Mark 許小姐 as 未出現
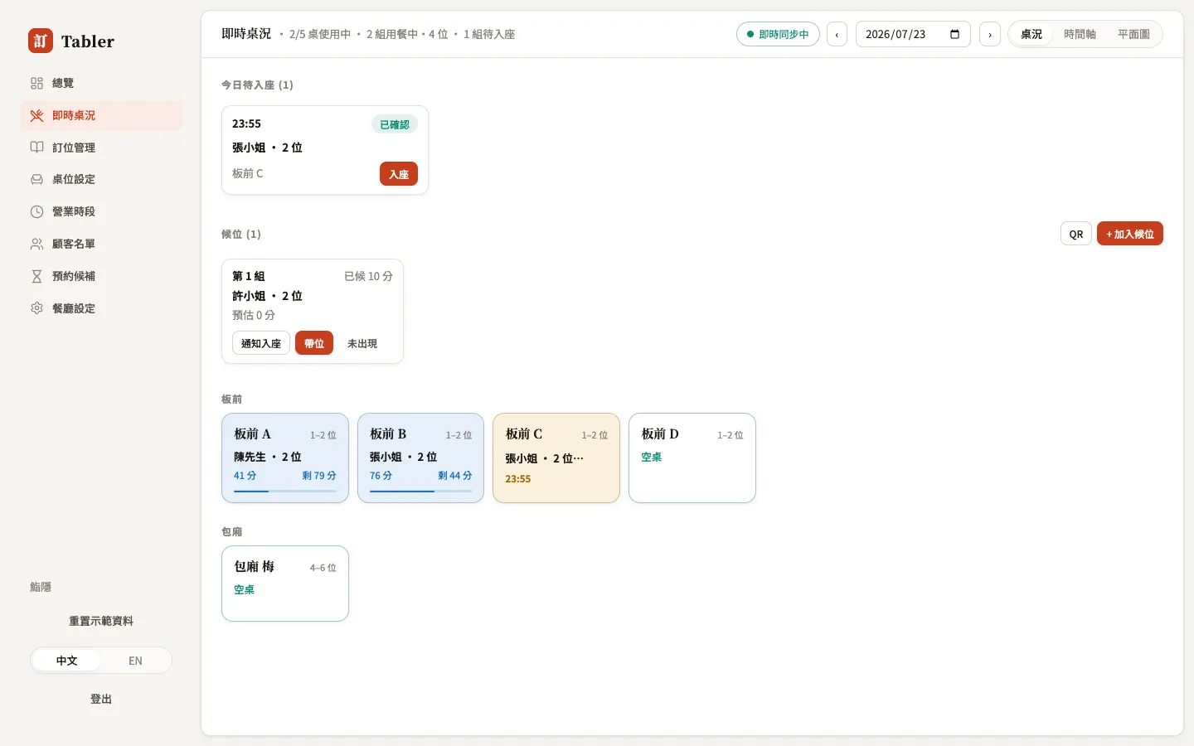 (362, 343)
